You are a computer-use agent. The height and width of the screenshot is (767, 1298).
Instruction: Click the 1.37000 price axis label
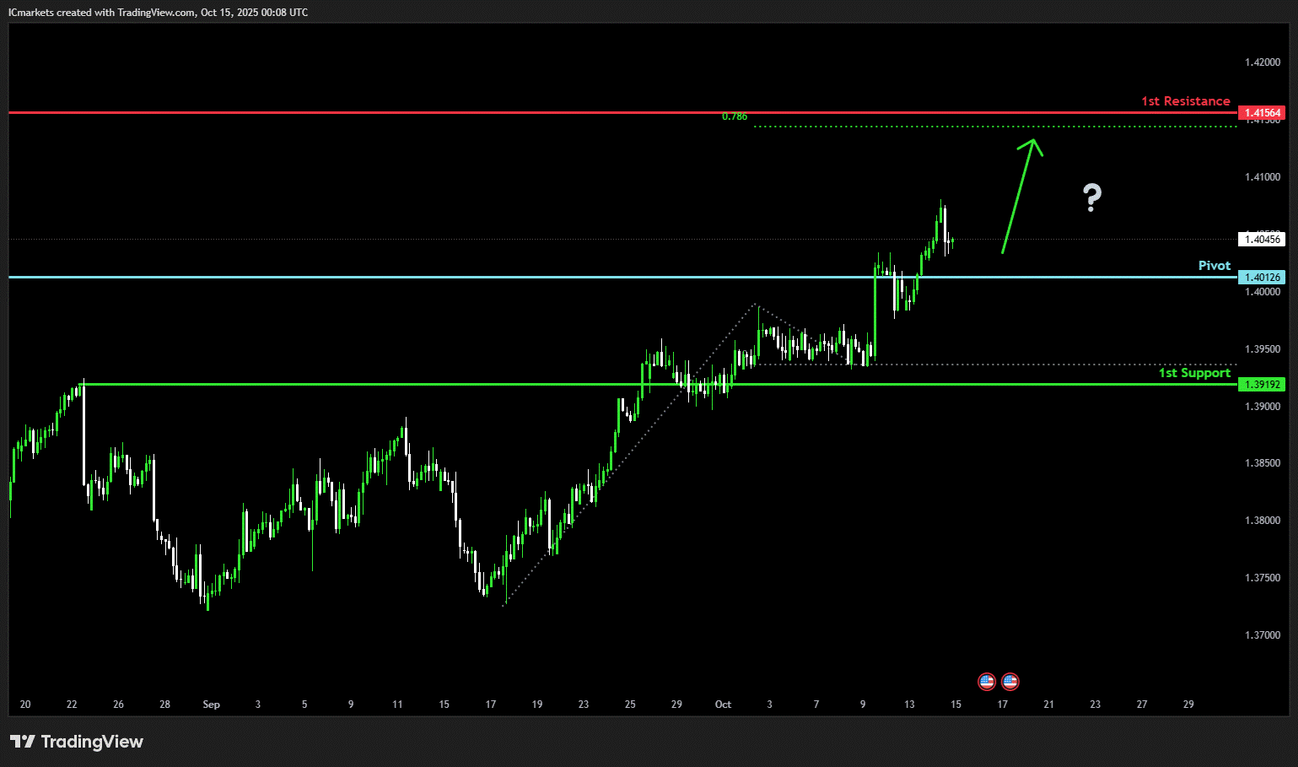point(1262,635)
